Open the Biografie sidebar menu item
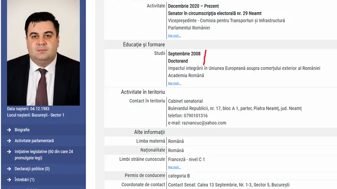 coord(22,130)
